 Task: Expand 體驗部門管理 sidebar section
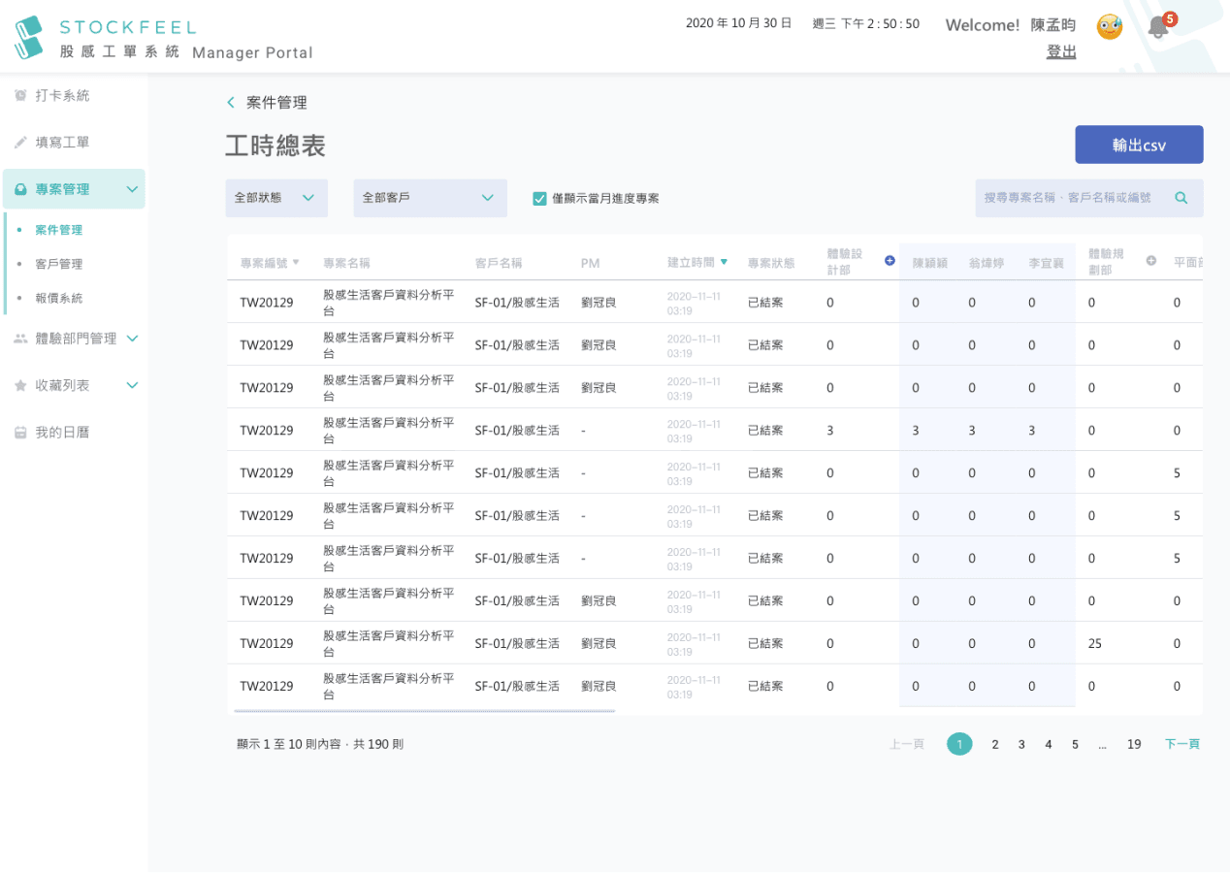click(x=76, y=339)
